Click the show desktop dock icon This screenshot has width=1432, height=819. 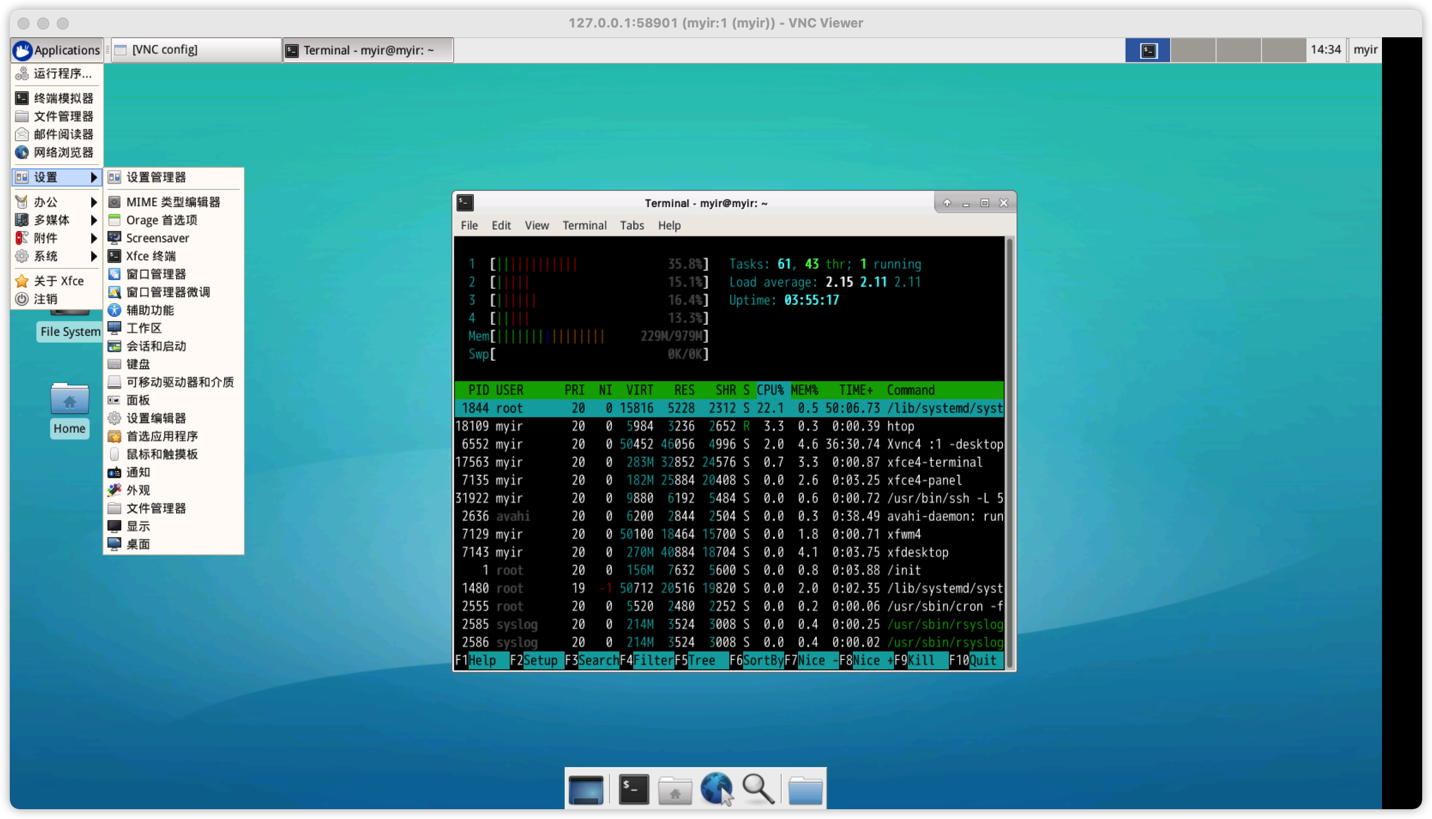(x=586, y=789)
